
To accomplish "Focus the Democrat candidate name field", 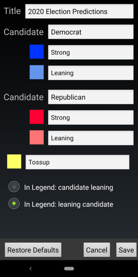I will 91,32.
